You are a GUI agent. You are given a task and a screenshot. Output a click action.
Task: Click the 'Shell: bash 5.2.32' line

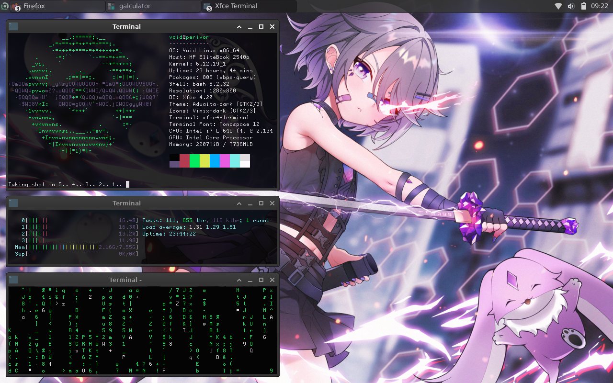[x=199, y=84]
